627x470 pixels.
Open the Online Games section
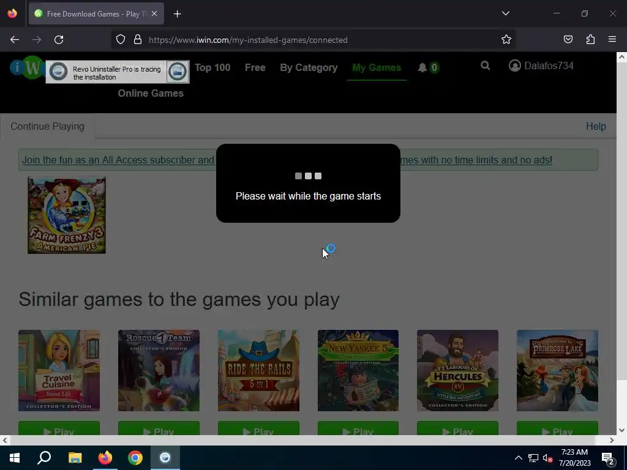point(151,93)
